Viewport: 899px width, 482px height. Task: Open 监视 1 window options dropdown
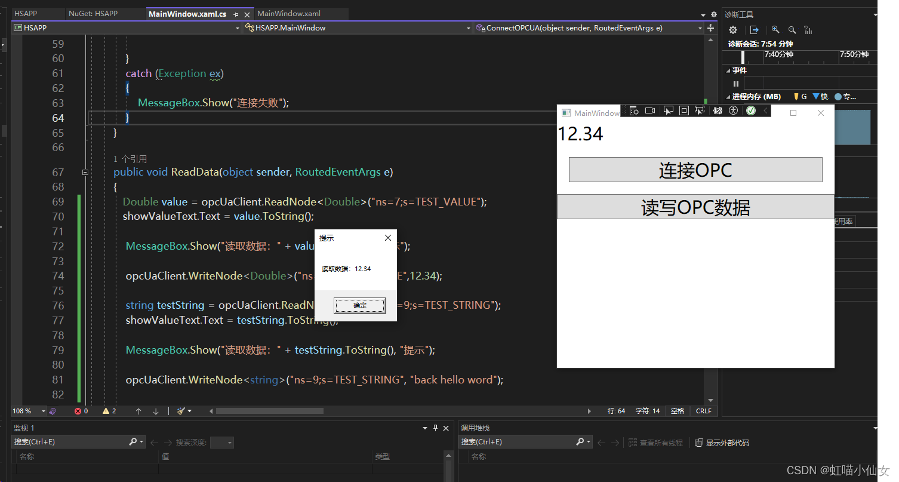pyautogui.click(x=425, y=428)
